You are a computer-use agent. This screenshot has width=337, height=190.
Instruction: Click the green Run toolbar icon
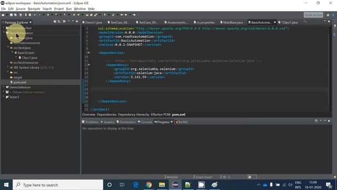point(48,15)
